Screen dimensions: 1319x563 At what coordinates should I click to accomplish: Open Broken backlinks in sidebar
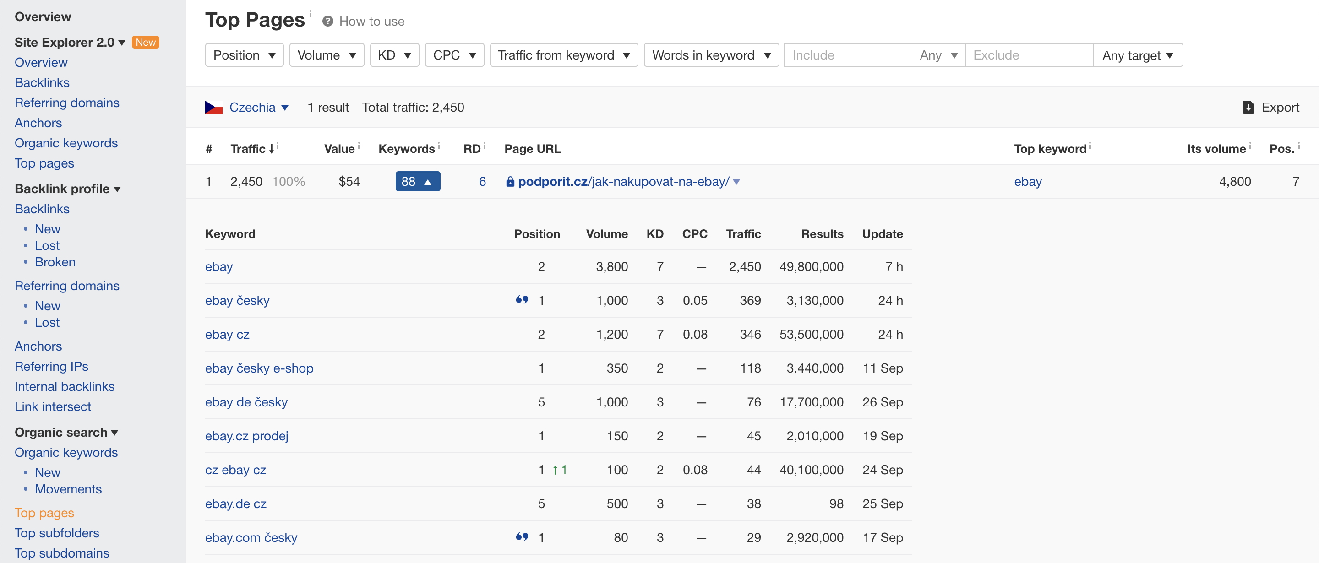pos(55,262)
